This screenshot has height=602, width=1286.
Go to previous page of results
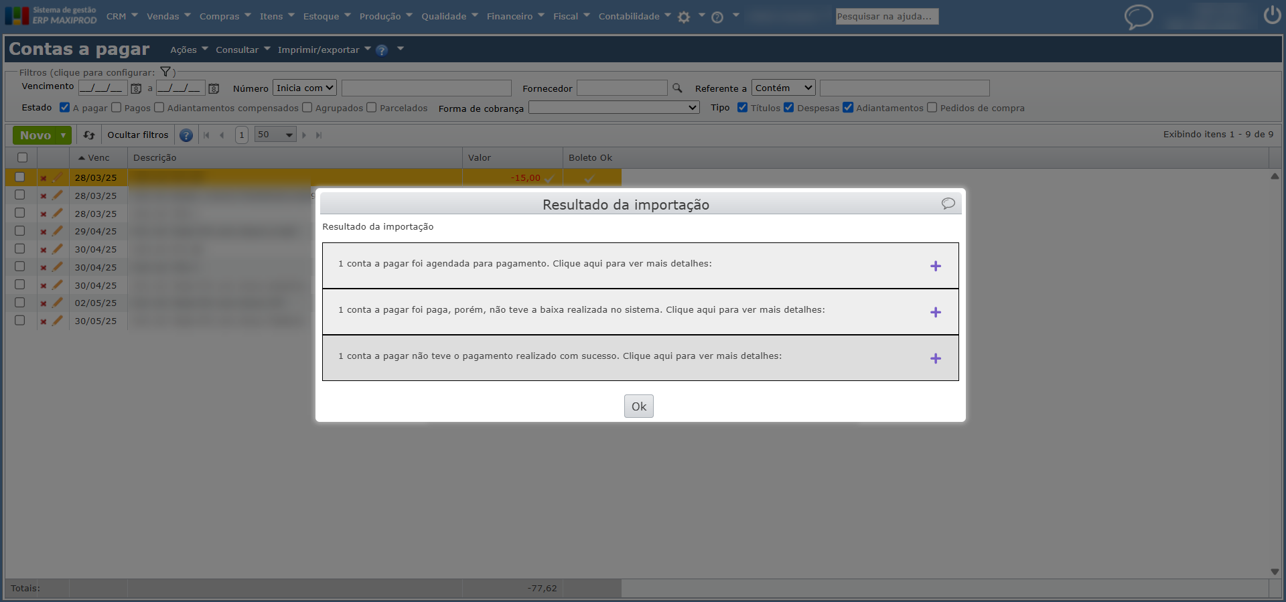pyautogui.click(x=222, y=135)
